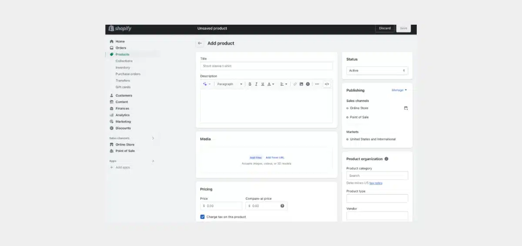Click the Product type input field
This screenshot has height=246, width=522.
[377, 198]
